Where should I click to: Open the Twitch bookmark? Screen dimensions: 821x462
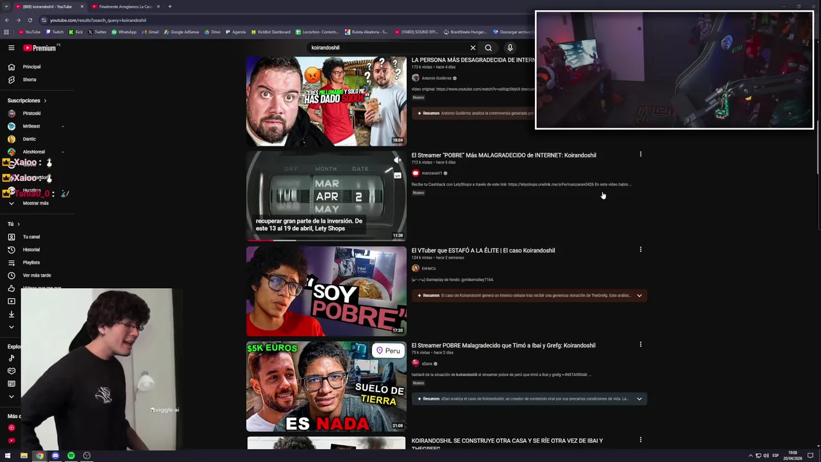point(55,32)
